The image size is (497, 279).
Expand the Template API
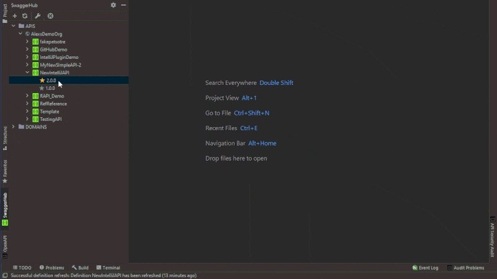coord(27,111)
